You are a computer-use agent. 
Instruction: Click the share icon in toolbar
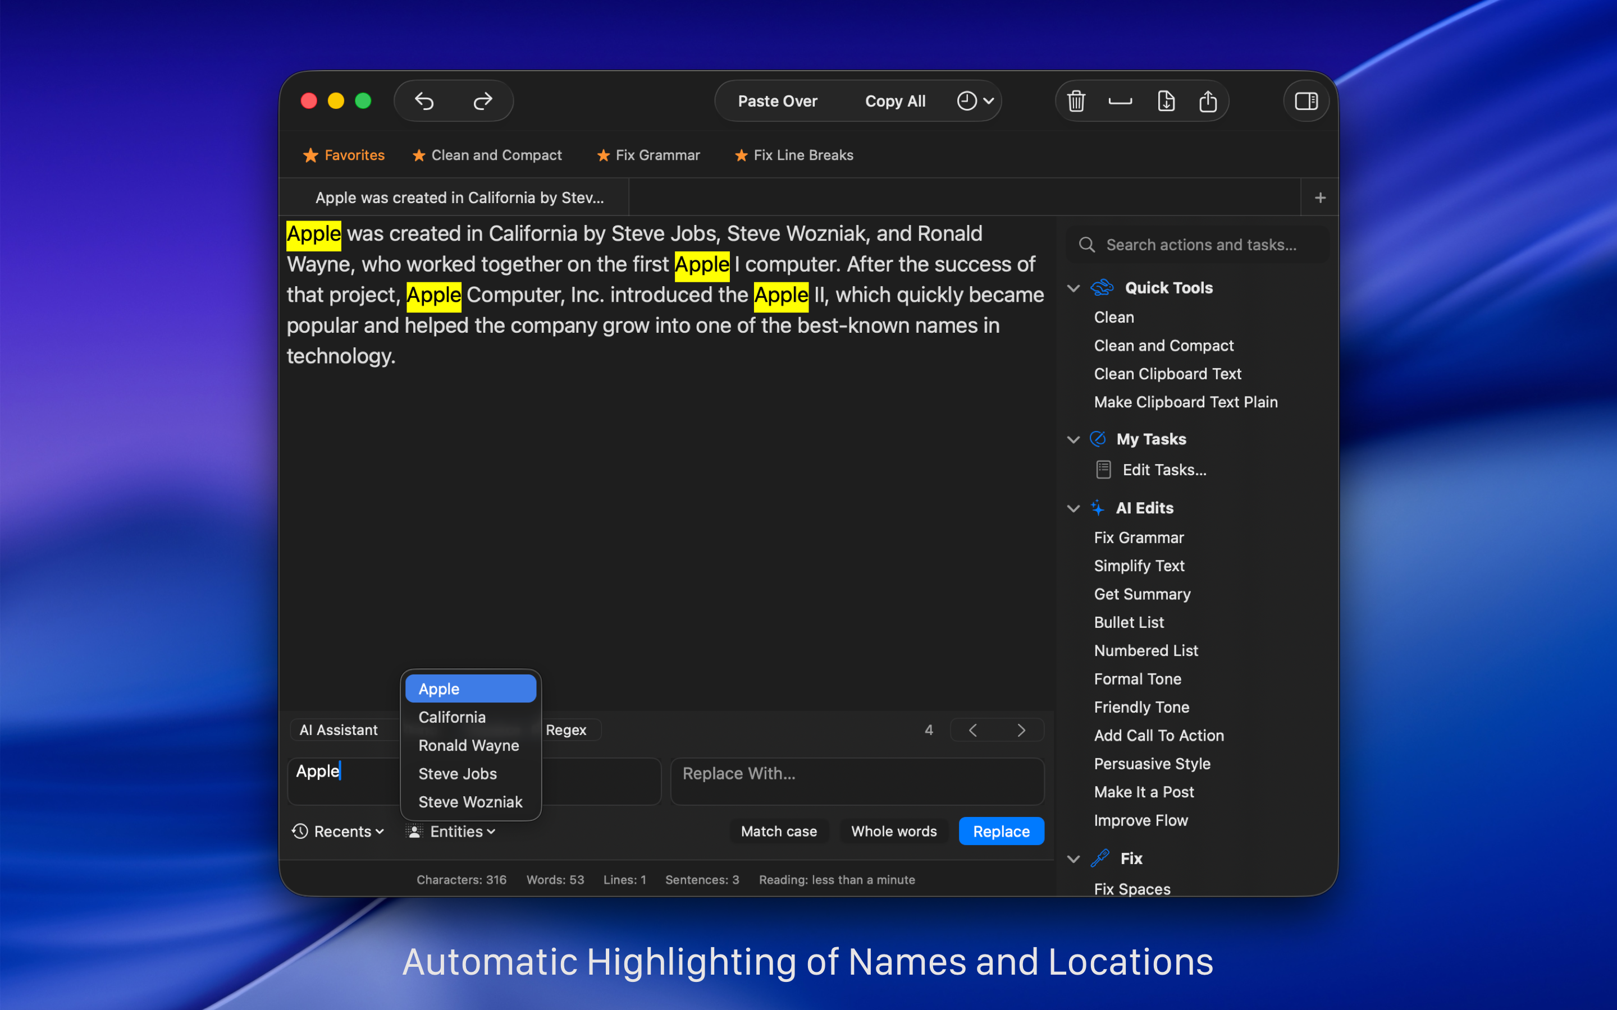point(1207,101)
